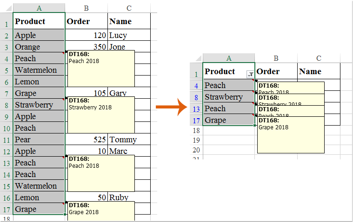This screenshot has width=353, height=222.
Task: Select the Name header cell in left sheet
Action: click(x=129, y=21)
